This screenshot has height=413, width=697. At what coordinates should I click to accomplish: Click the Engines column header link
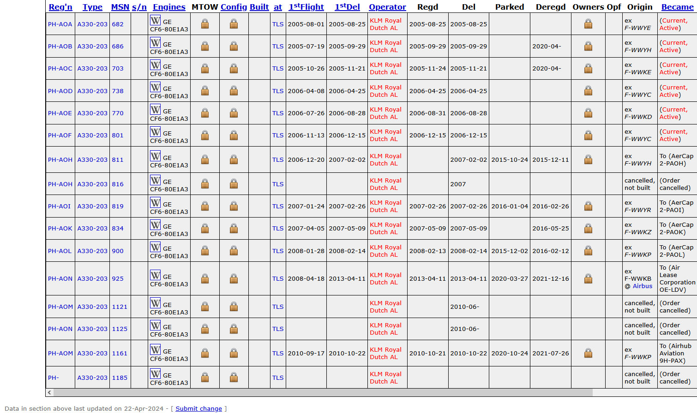pos(169,7)
